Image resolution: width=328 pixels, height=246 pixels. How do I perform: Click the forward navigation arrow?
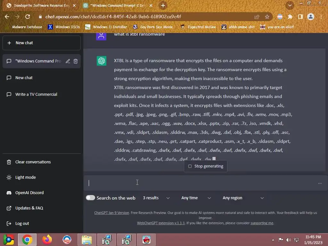pyautogui.click(x=17, y=17)
